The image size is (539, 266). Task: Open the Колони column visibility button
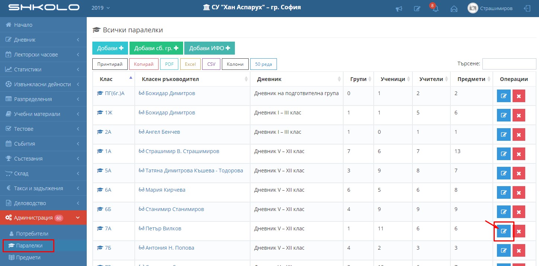[x=235, y=64]
